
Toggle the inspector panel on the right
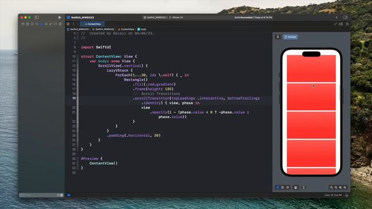(345, 17)
